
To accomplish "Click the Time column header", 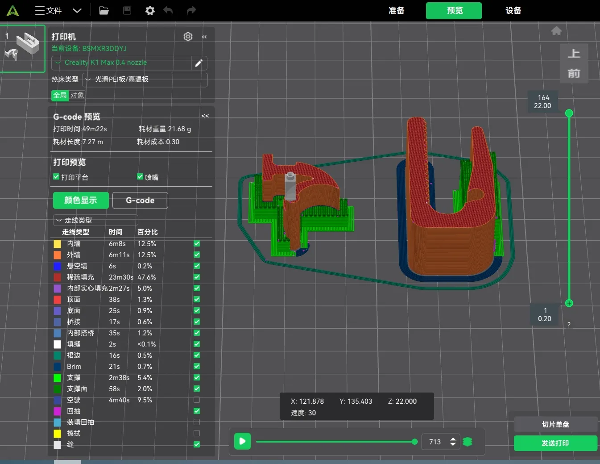I will (x=116, y=232).
